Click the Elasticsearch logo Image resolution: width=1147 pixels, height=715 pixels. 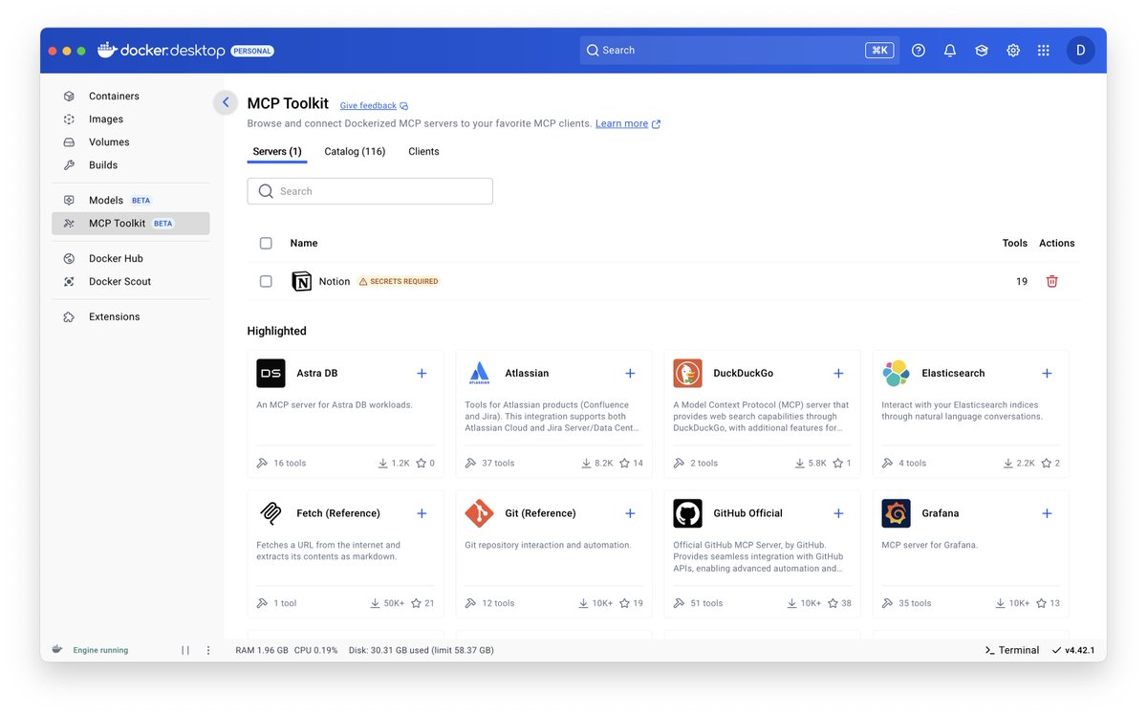[896, 373]
